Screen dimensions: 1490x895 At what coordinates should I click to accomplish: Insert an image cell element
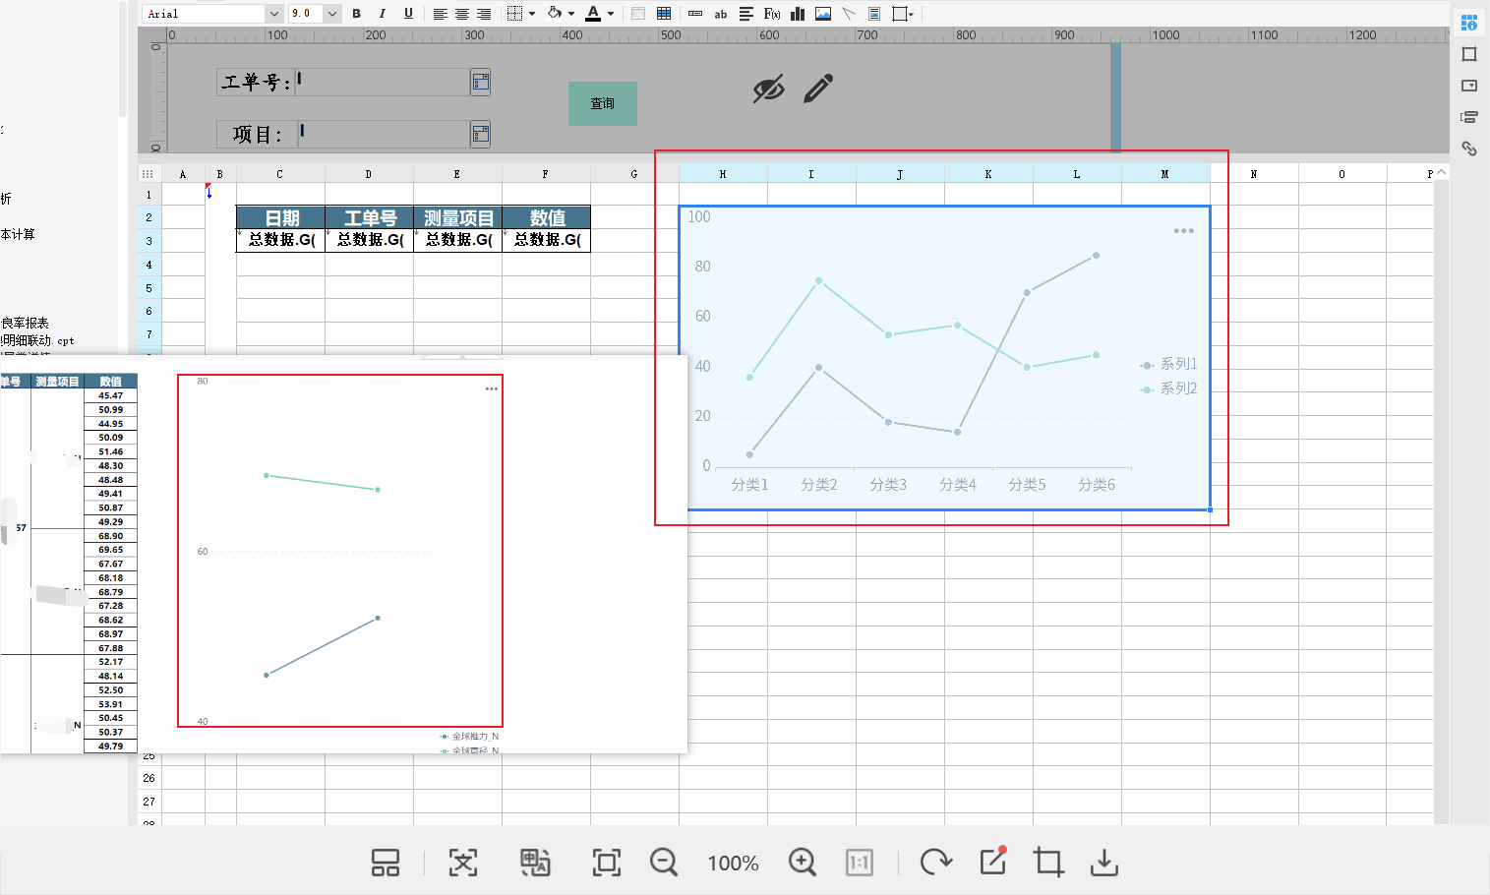(823, 14)
